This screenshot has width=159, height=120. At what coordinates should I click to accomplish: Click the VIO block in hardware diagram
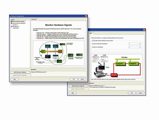[x=63, y=44]
